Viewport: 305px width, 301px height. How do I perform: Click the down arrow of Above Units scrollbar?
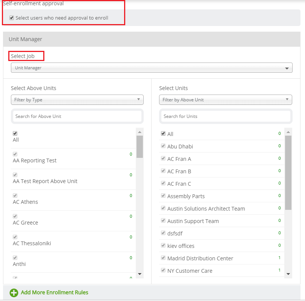tap(140, 274)
